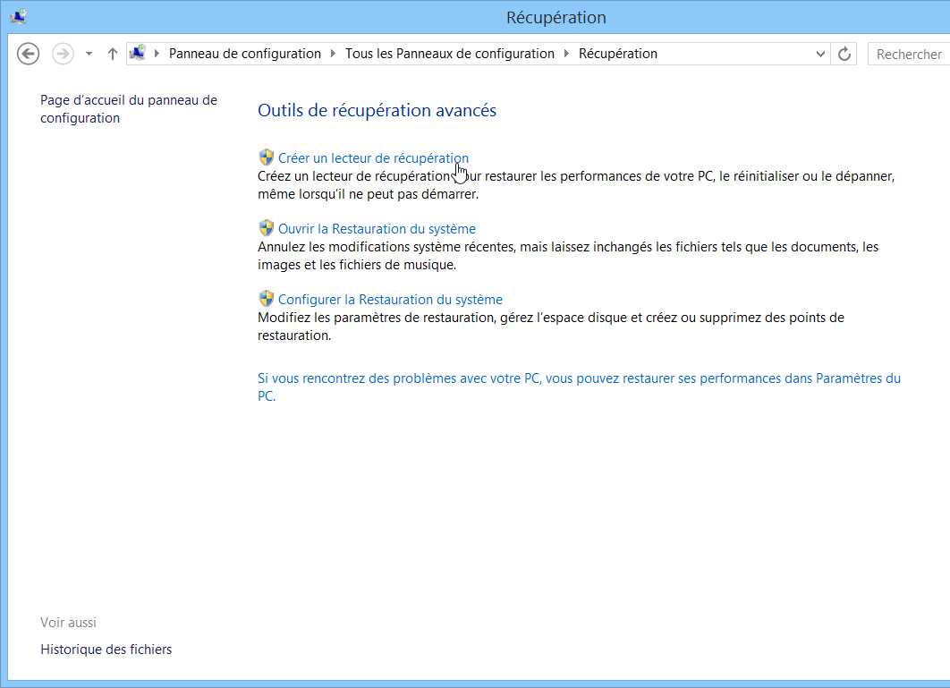Select Récupération in the breadcrumb bar
The image size is (950, 688).
(x=617, y=53)
